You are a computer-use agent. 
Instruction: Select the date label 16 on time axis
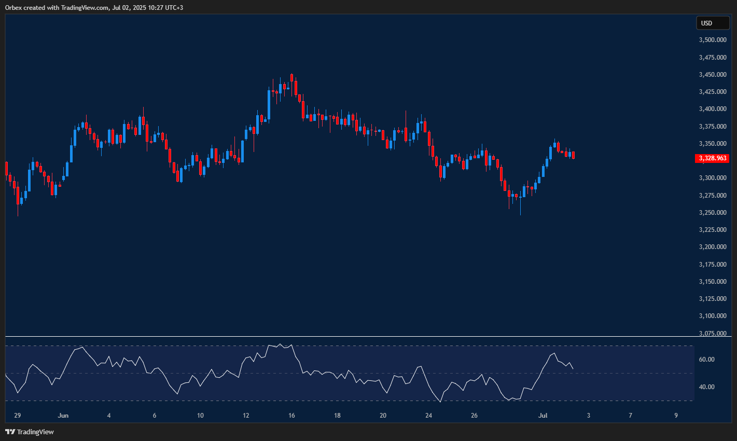coord(291,416)
